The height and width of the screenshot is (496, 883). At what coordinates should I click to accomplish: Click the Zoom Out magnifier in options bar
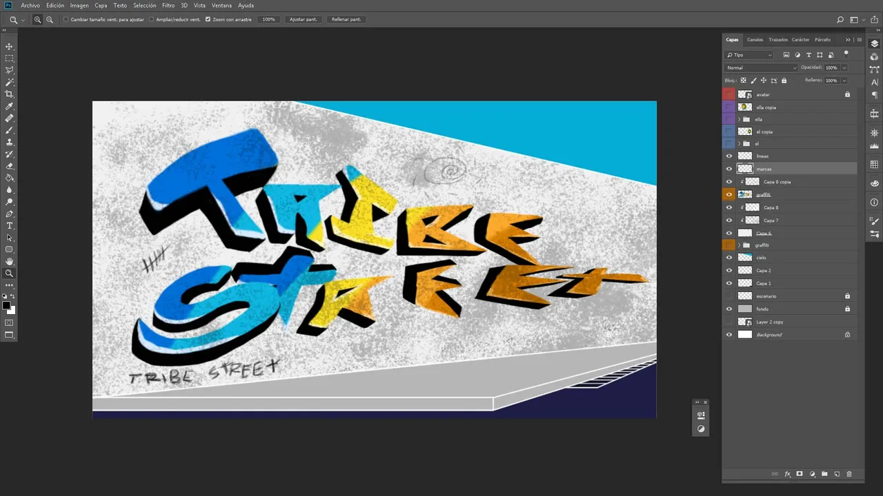(50, 19)
